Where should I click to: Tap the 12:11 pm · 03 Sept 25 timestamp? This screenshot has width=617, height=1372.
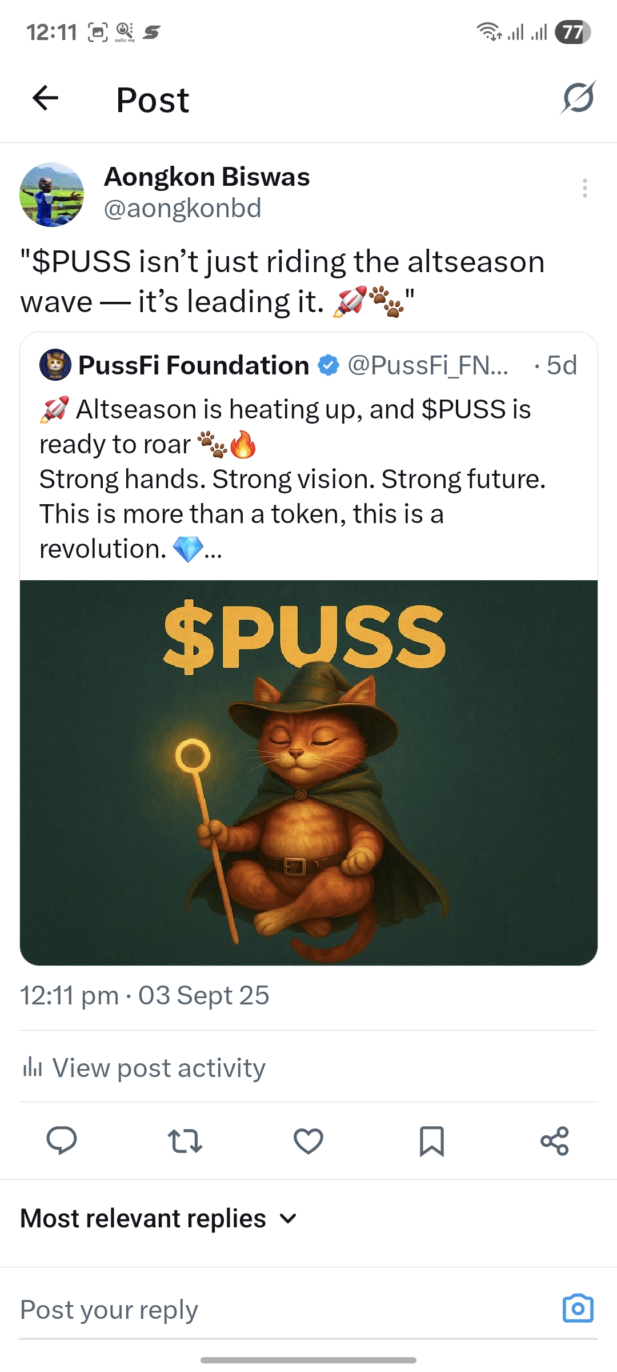coord(144,995)
